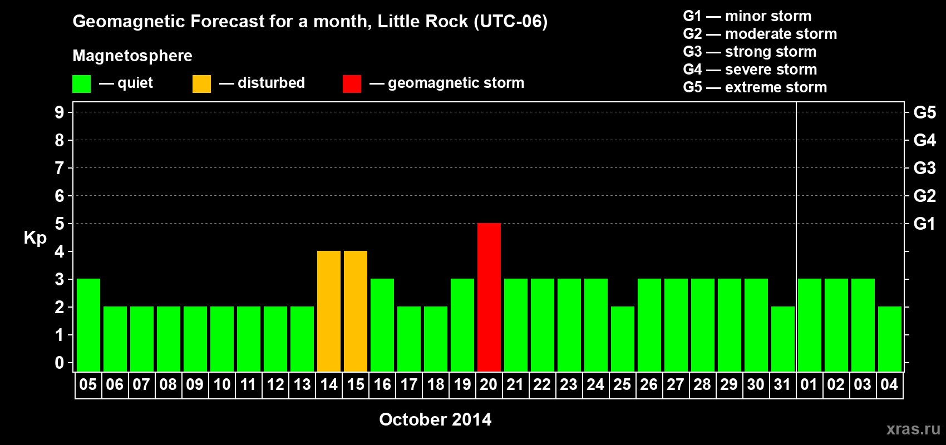Click the date label '28' on the axis
This screenshot has height=445, width=946.
(x=702, y=384)
